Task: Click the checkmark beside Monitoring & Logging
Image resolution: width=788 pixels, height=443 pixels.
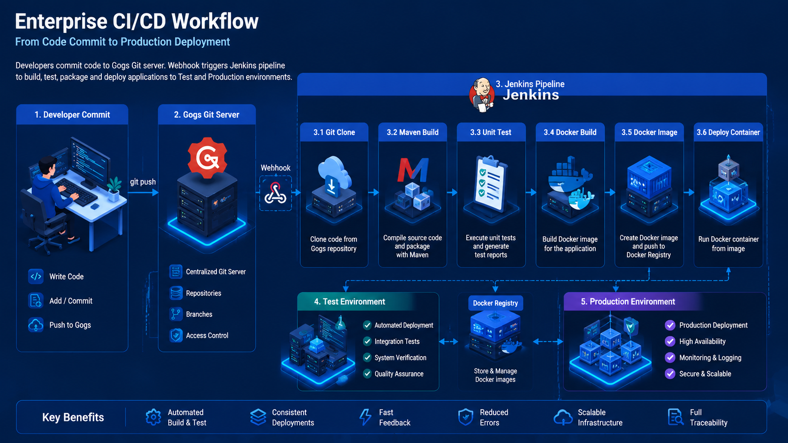Action: [670, 357]
